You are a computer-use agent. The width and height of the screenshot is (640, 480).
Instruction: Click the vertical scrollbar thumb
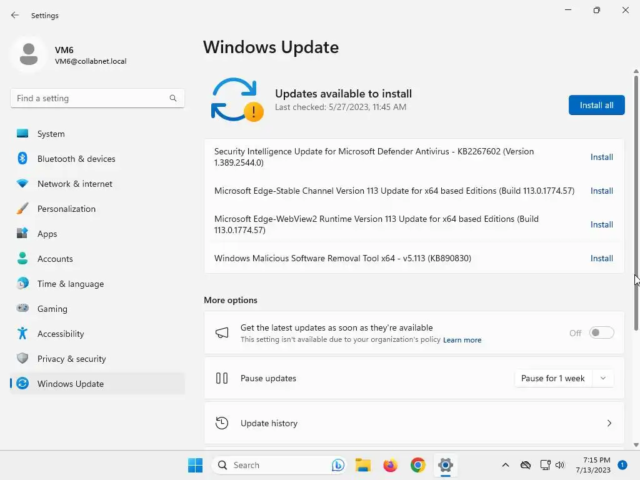point(636,202)
